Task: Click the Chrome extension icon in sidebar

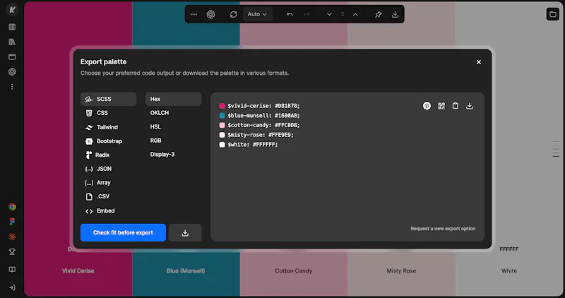Action: click(x=12, y=207)
